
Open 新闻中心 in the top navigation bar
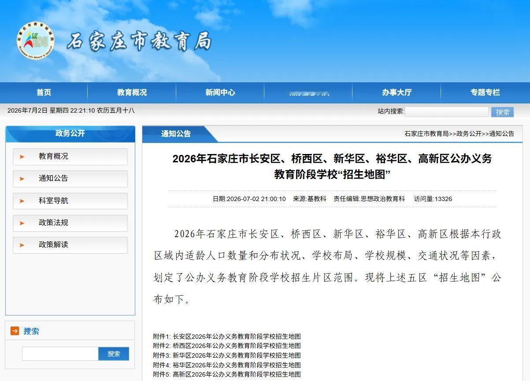[x=220, y=92]
